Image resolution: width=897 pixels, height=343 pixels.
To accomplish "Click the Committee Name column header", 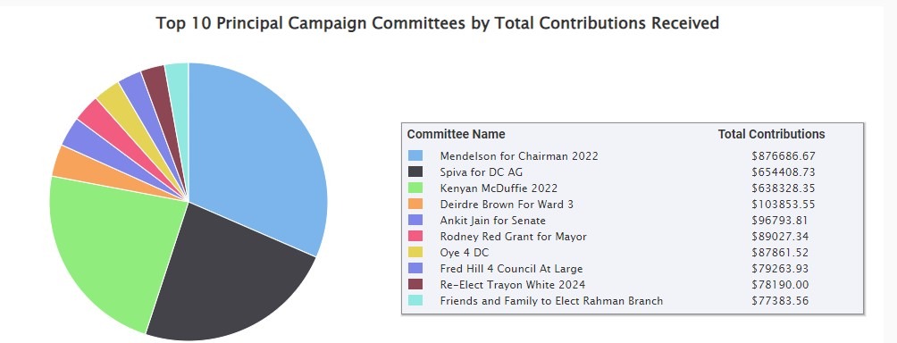I will (x=456, y=134).
